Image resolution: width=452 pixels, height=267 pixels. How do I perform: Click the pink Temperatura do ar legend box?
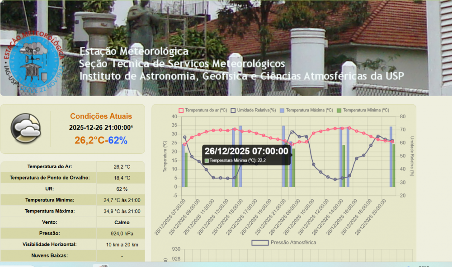coord(182,110)
